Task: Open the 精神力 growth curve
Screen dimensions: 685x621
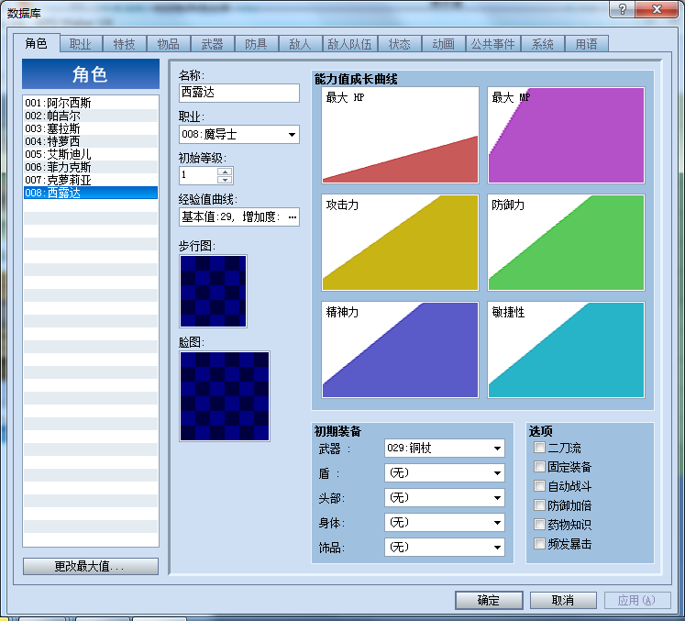Action: click(x=400, y=349)
